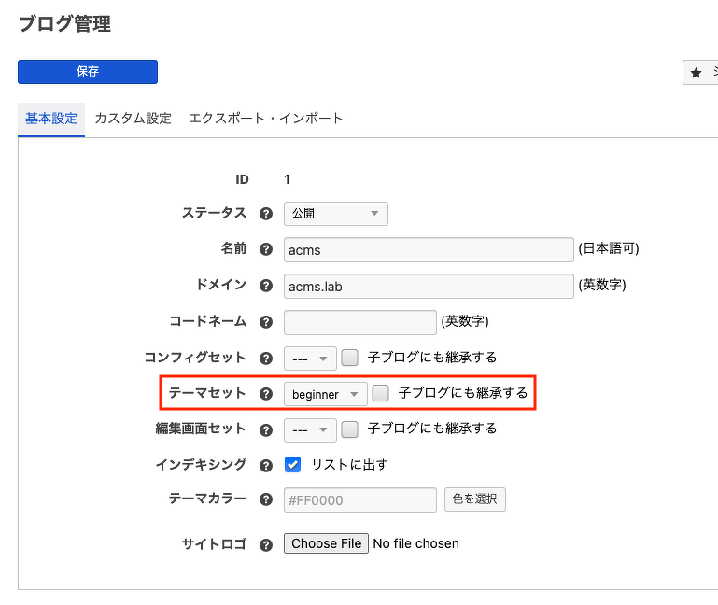Open help tooltip for コードネーム
The height and width of the screenshot is (605, 718).
pos(266,321)
